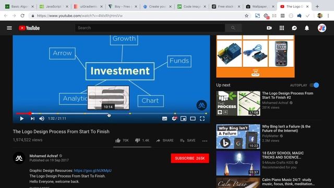Click the browser address bar URL

coord(79,16)
